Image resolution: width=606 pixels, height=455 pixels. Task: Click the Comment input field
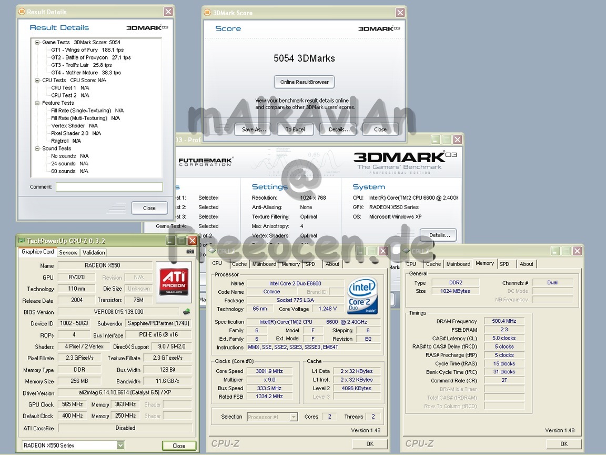click(x=109, y=187)
